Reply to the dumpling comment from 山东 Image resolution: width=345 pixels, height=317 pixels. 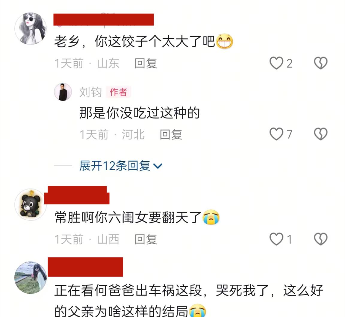click(x=146, y=63)
